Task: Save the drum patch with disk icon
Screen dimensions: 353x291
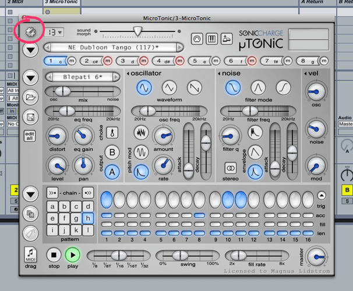Action: tap(30, 117)
